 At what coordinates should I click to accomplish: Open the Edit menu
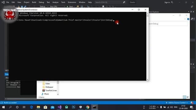pos(13,2)
